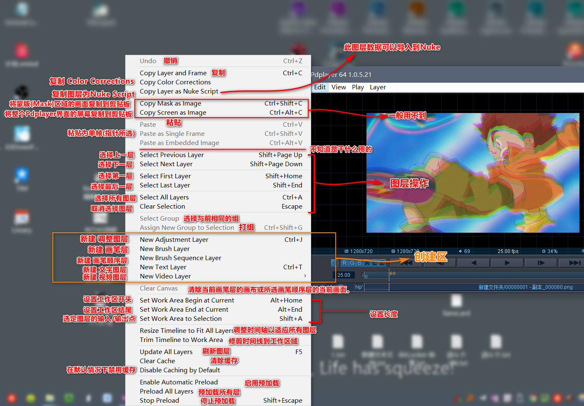This screenshot has height=406, width=584.
Task: Click the play forward button
Action: pos(507,263)
